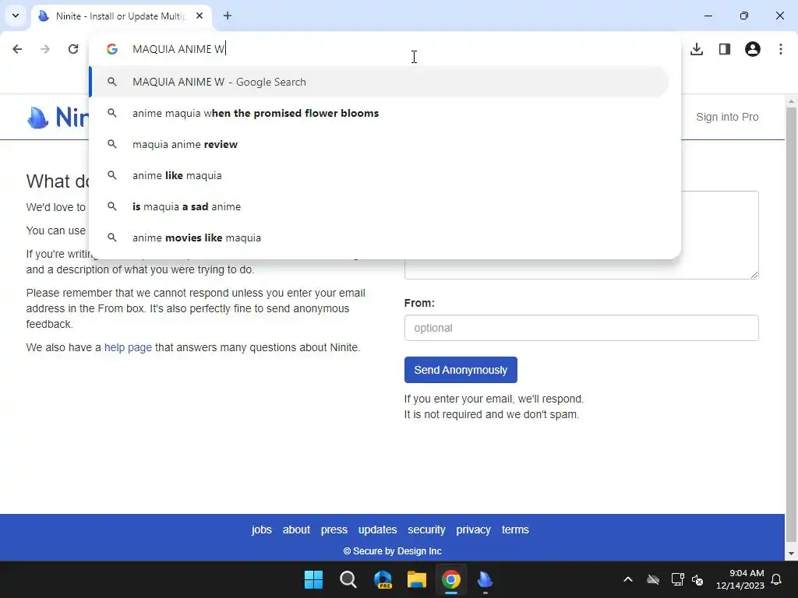
Task: Click the page vertical scrollbar
Action: 792,325
